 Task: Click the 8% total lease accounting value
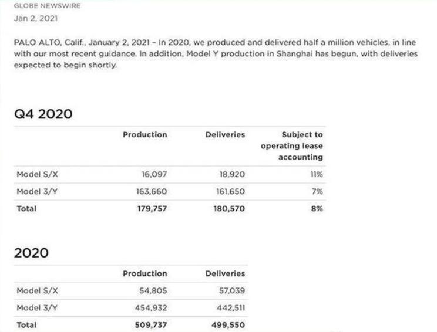317,208
